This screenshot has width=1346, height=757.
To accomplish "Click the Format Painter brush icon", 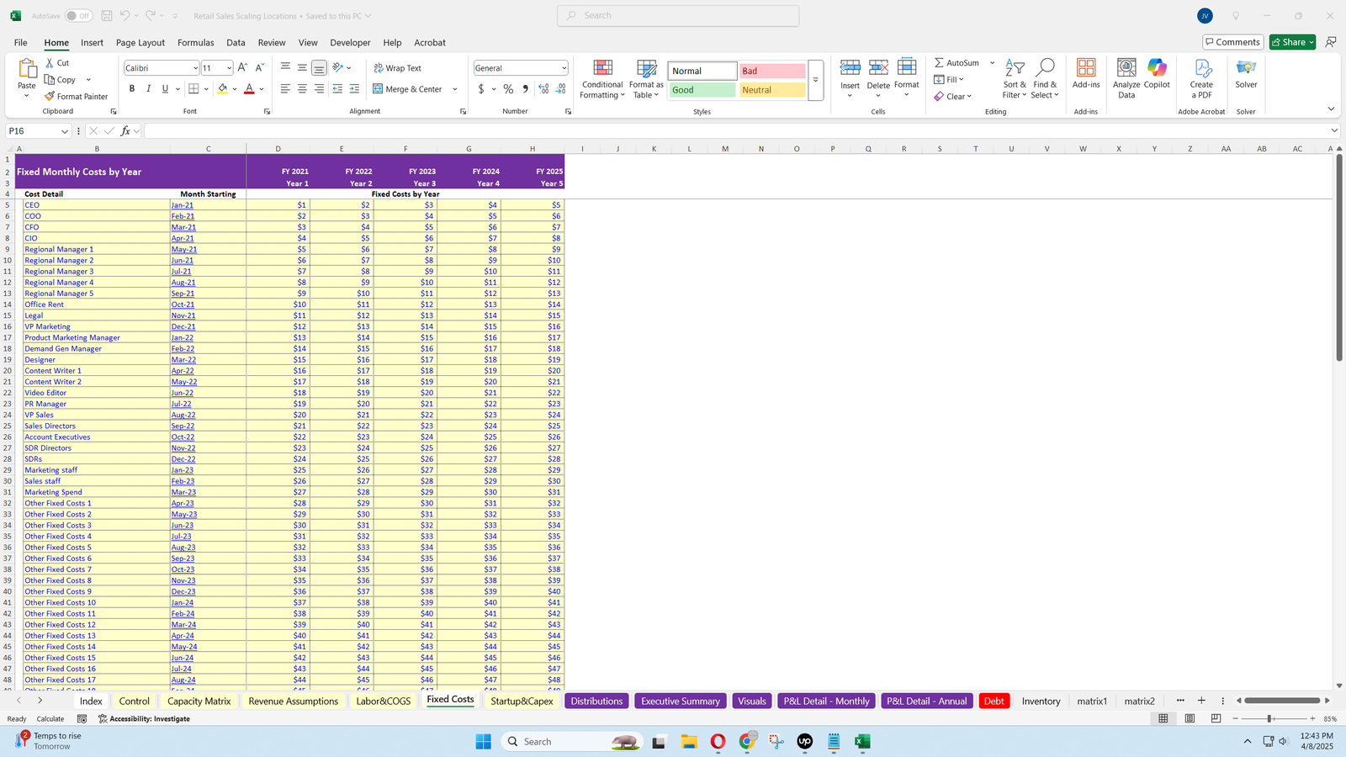I will pos(50,97).
